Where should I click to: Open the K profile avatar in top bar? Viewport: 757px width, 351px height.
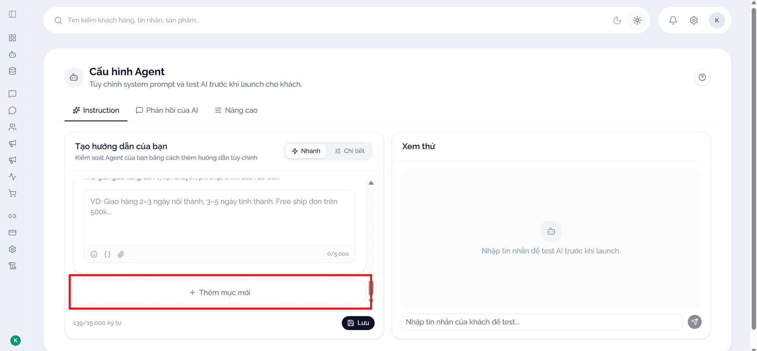717,20
